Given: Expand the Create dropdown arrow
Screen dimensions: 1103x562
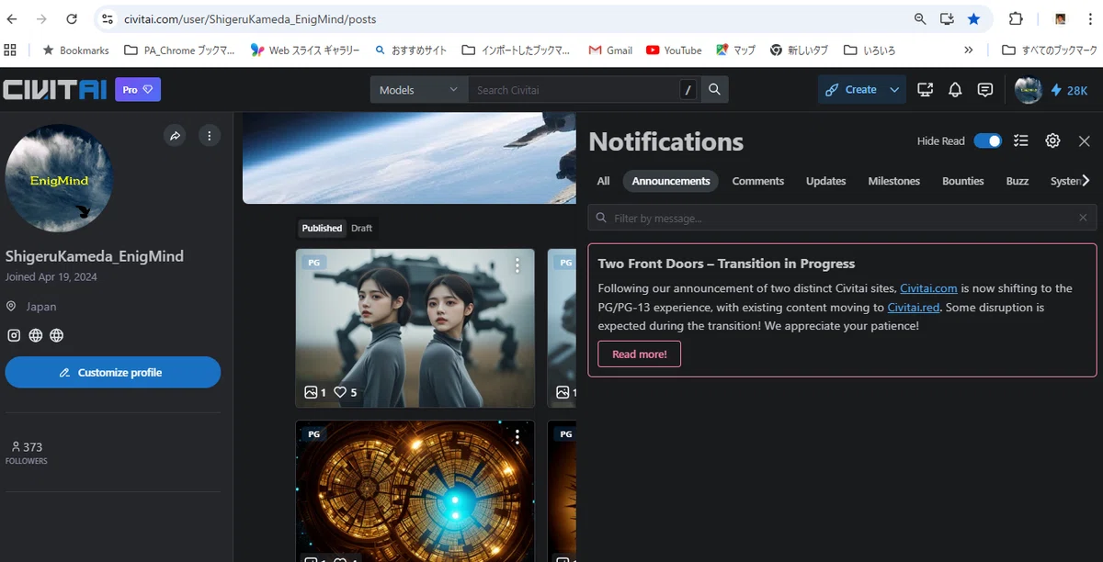Looking at the screenshot, I should (x=894, y=89).
